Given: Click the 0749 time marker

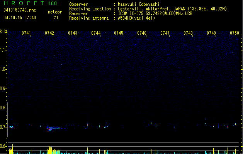Looking at the screenshot, I should pos(211,33).
